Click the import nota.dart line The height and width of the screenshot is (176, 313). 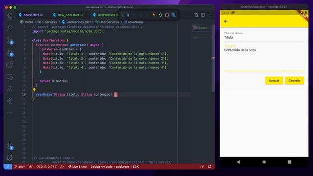tap(68, 31)
